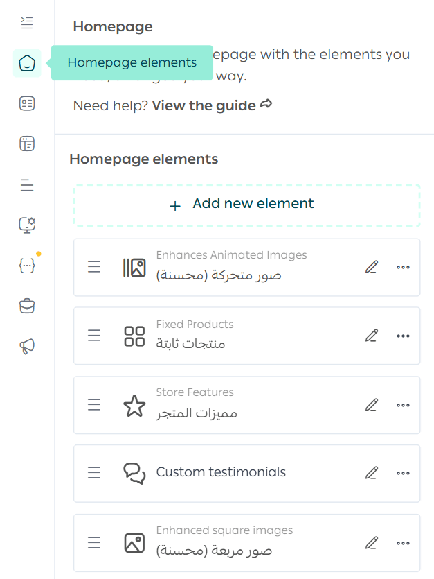This screenshot has height=579, width=434.
Task: Click the ID card sidebar icon
Action: click(27, 104)
